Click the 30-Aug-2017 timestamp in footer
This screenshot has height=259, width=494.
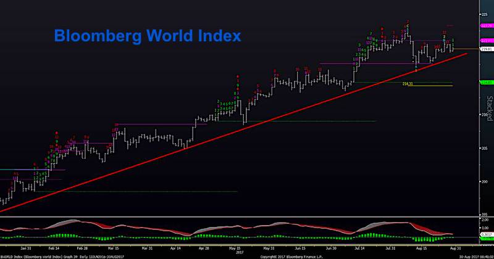475,257
